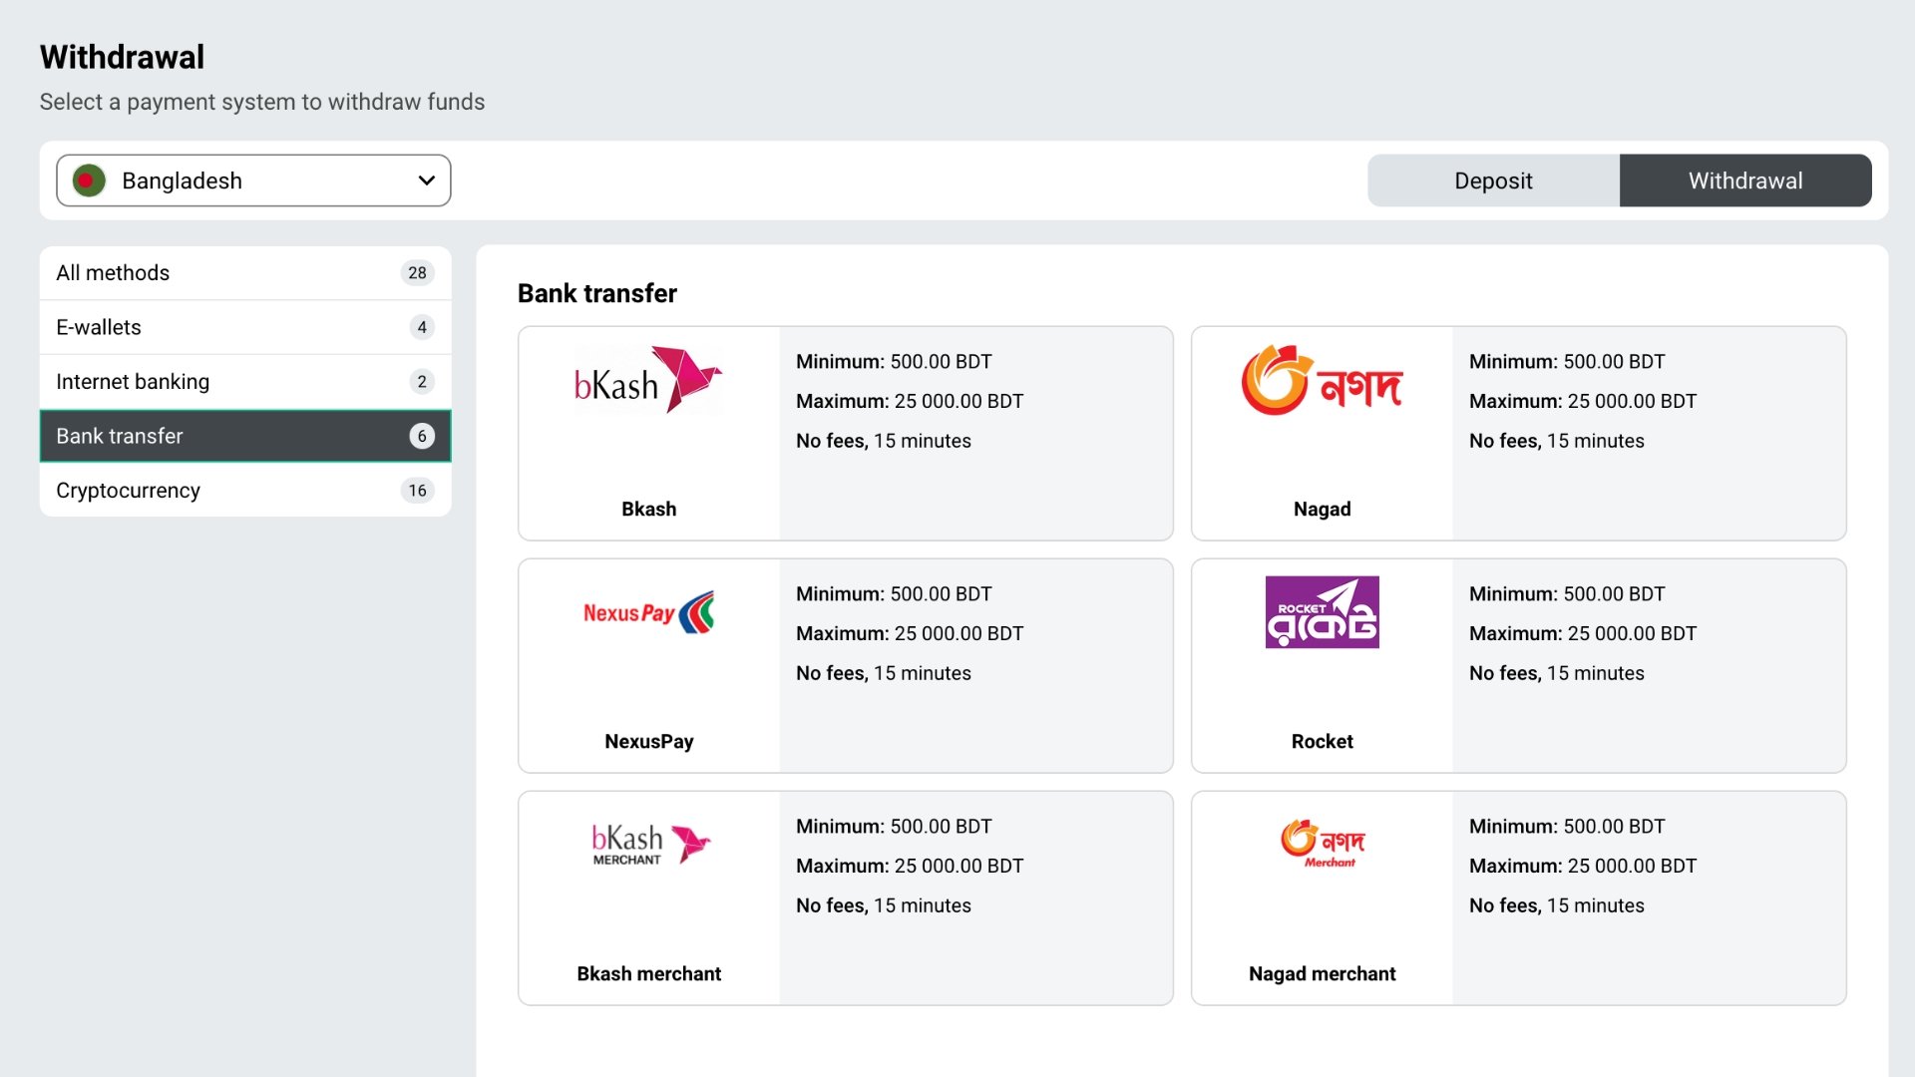This screenshot has height=1077, width=1915.
Task: Click Nagad maximum 25 000.00 BDT text
Action: (x=1583, y=402)
